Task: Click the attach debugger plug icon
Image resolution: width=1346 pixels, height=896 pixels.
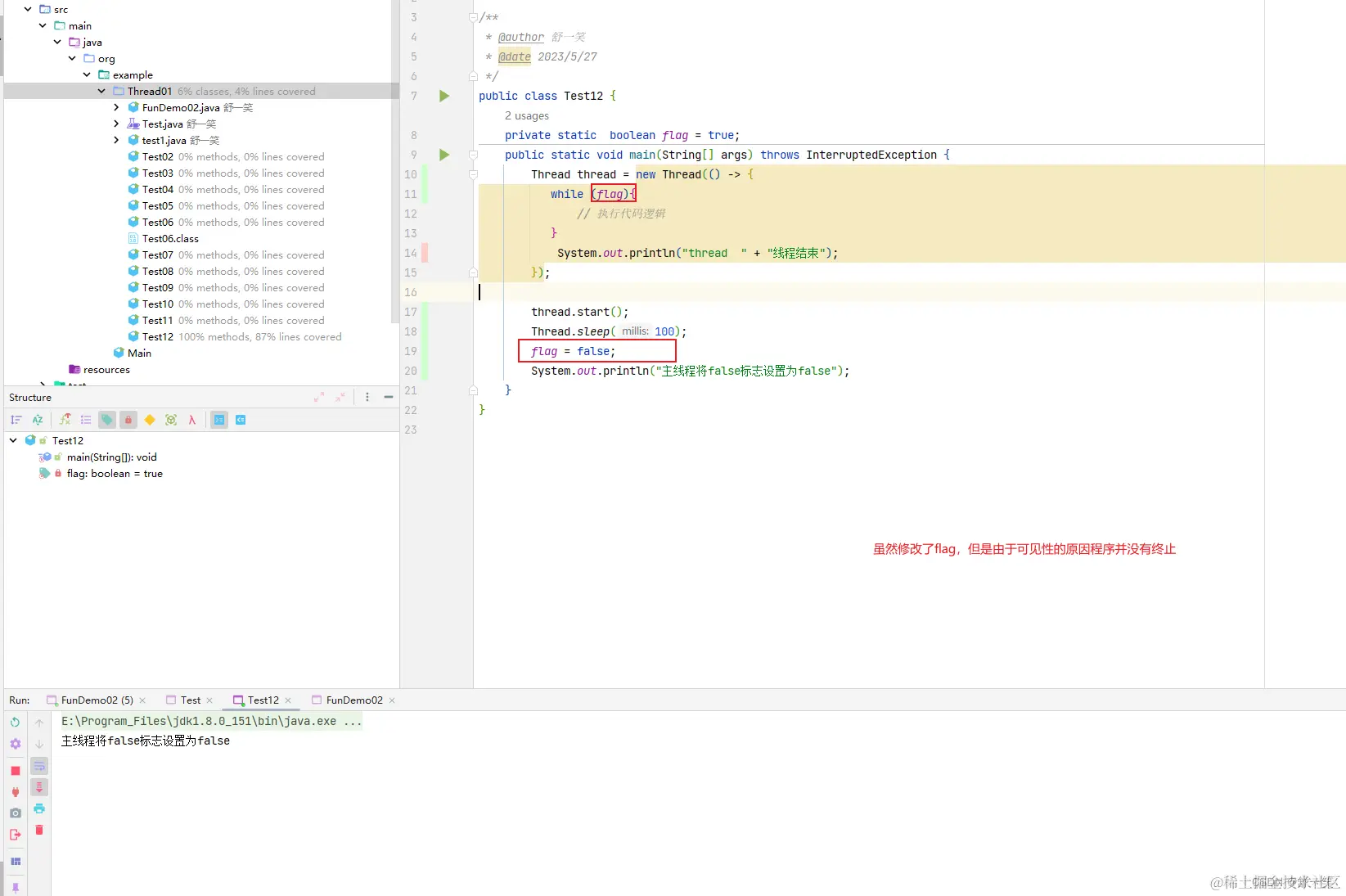Action: pyautogui.click(x=15, y=792)
